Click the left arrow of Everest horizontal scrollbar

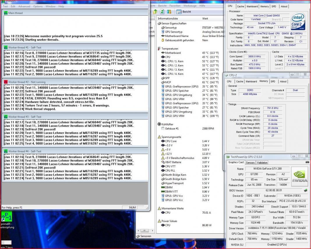pos(138,231)
